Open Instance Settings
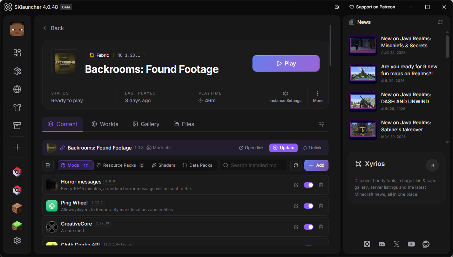Screen dimensions: 453x257 285,97
